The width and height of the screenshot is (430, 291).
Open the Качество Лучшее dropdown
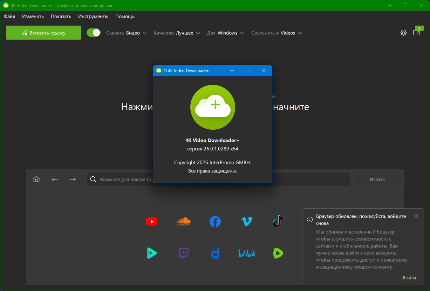[x=177, y=33]
